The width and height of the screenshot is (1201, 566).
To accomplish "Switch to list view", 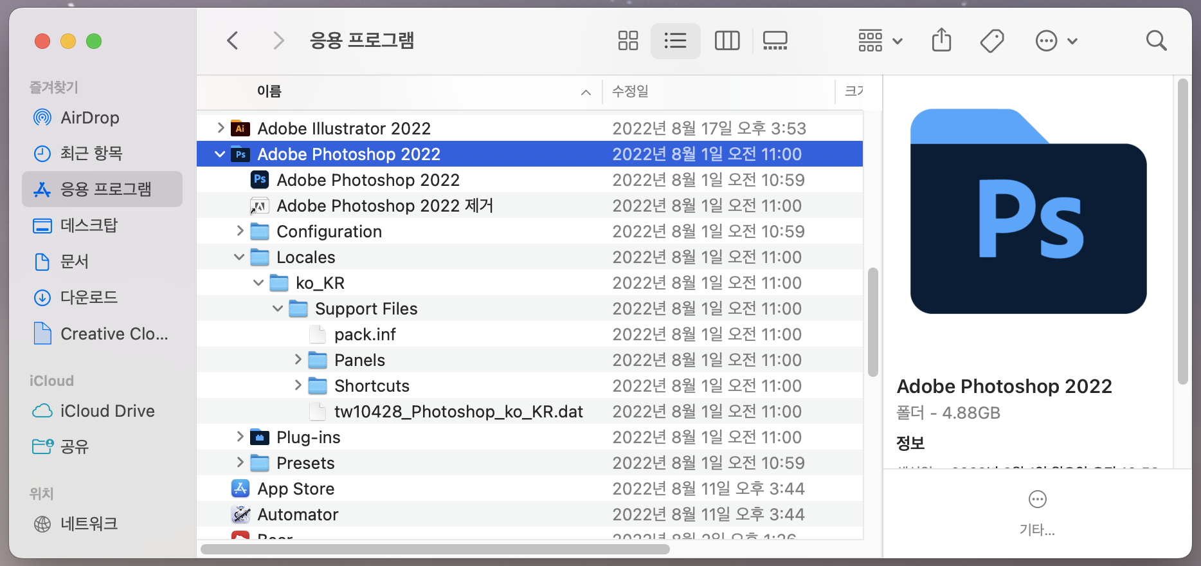I will tap(675, 41).
